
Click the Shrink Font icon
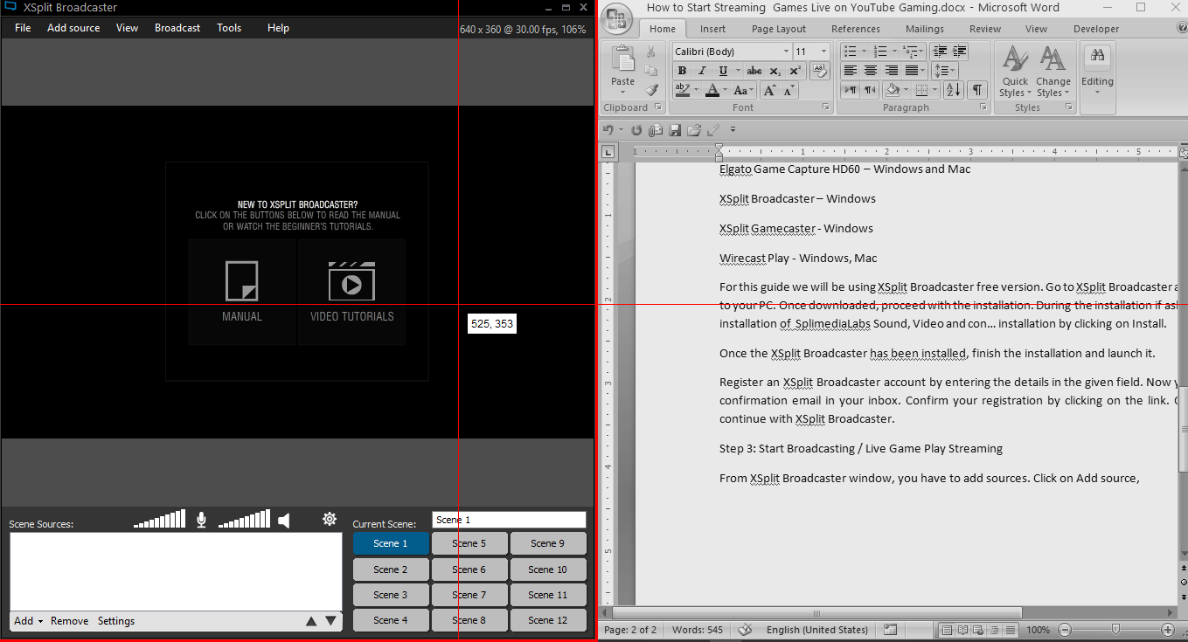[x=789, y=90]
